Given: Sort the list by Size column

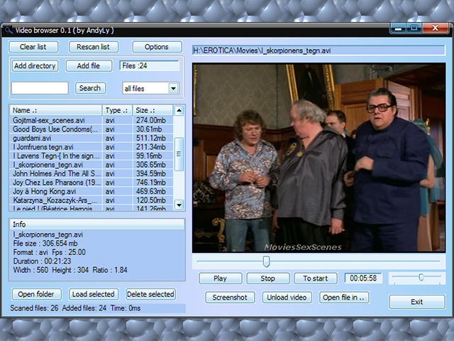Looking at the screenshot, I should [x=153, y=110].
